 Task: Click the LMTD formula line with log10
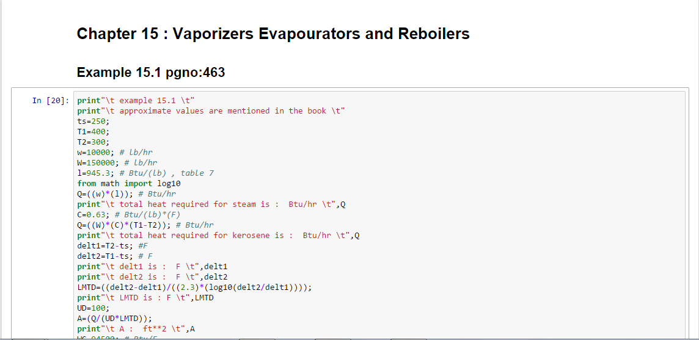click(x=195, y=288)
